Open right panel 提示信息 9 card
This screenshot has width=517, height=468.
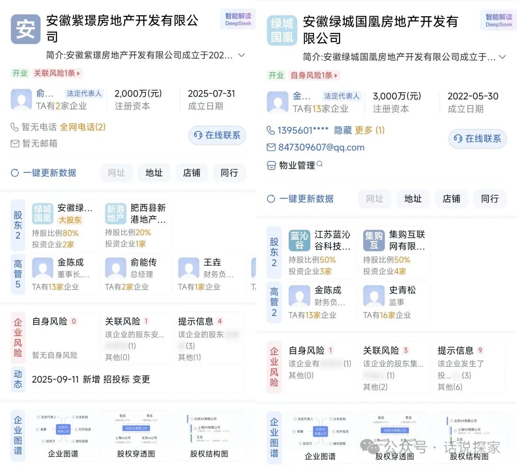470,367
